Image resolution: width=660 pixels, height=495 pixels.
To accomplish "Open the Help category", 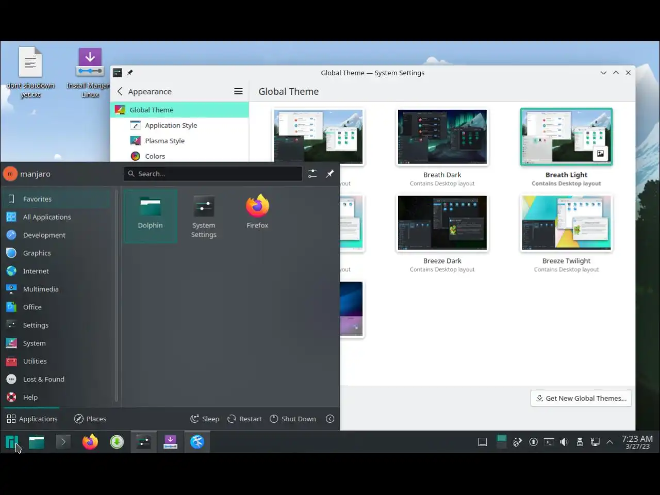I will (x=57, y=398).
